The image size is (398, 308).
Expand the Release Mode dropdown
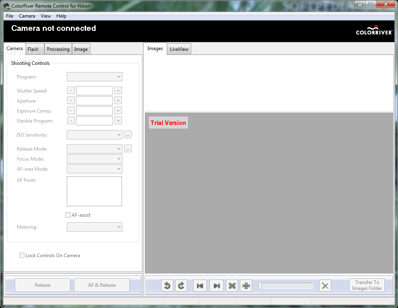[94, 149]
